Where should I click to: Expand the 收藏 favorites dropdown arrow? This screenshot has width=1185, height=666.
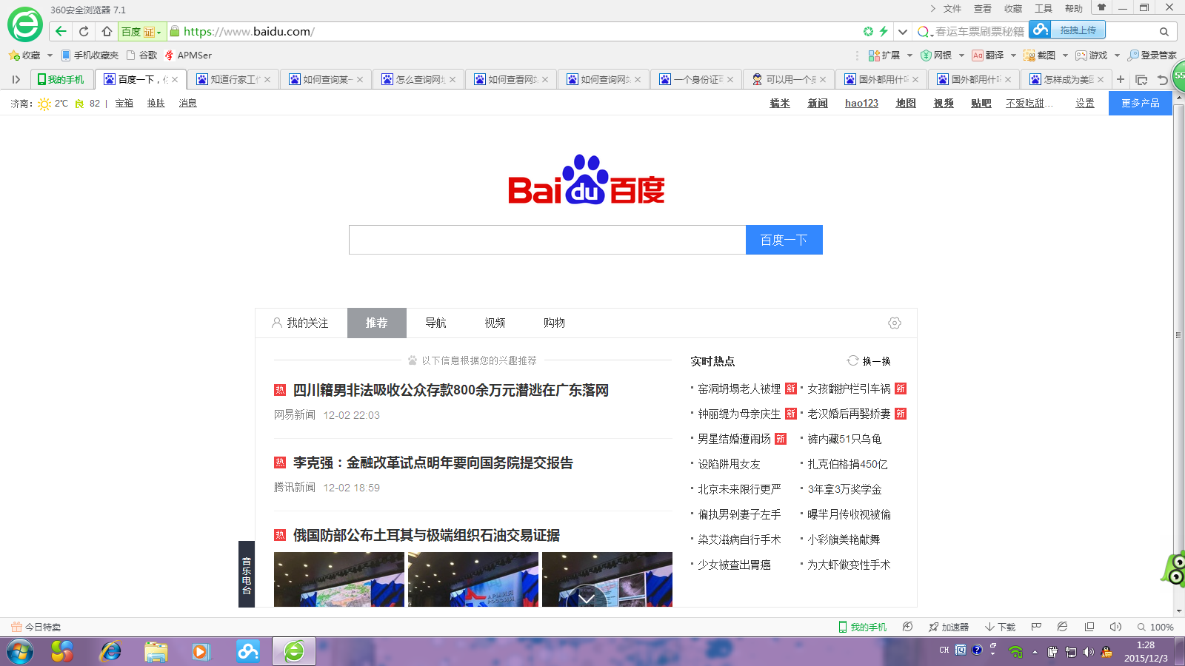[50, 55]
